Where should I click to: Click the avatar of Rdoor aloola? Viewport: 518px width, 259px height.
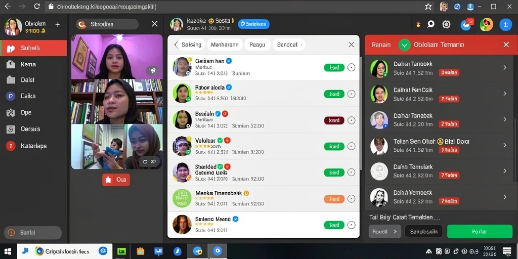pyautogui.click(x=182, y=93)
